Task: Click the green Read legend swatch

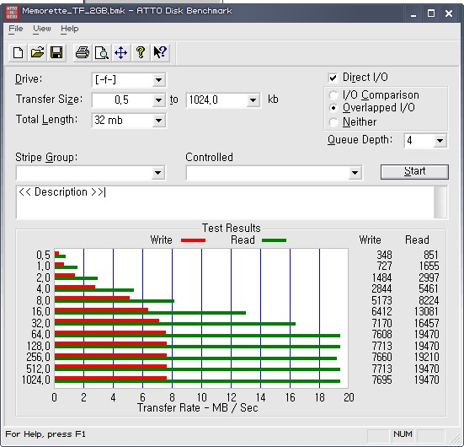Action: [274, 240]
